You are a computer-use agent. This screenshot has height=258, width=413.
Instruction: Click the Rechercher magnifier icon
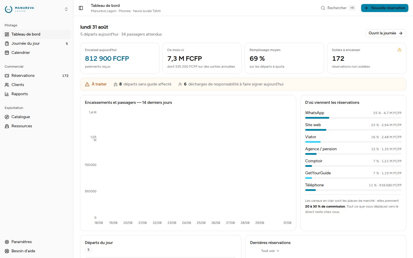[323, 8]
